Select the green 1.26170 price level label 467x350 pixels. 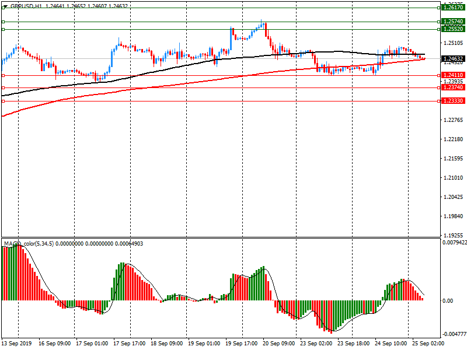[453, 8]
